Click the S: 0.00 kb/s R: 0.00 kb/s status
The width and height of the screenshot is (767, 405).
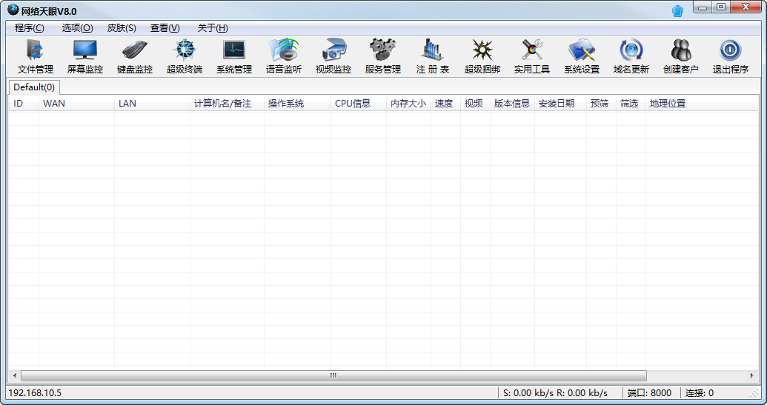(x=555, y=393)
